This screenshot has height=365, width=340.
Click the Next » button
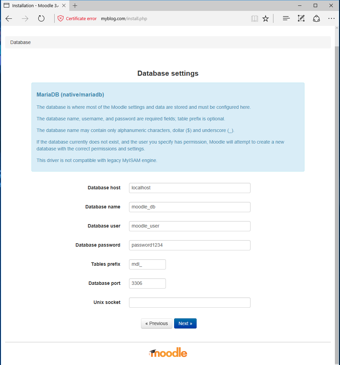[x=185, y=323]
